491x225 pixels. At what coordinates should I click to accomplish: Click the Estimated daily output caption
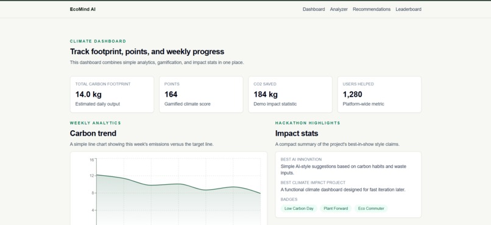click(97, 104)
